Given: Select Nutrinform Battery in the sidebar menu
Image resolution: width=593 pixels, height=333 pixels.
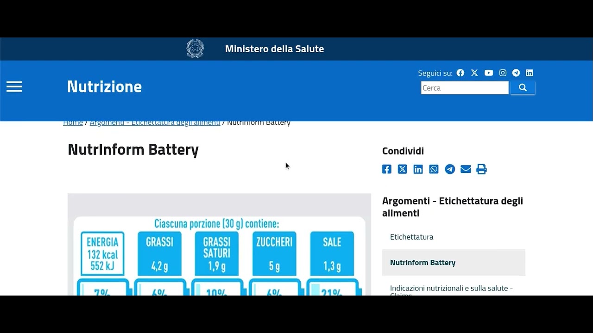Looking at the screenshot, I should tap(454, 262).
